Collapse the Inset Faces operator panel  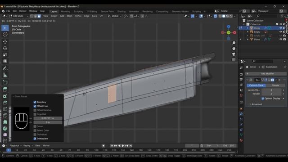click(13, 96)
